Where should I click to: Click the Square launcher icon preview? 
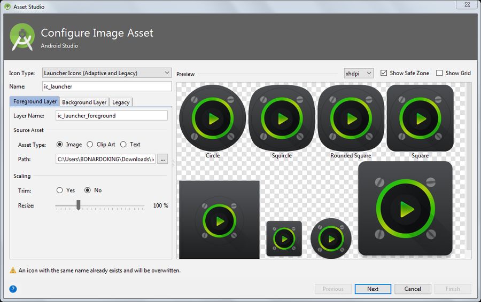(x=420, y=118)
